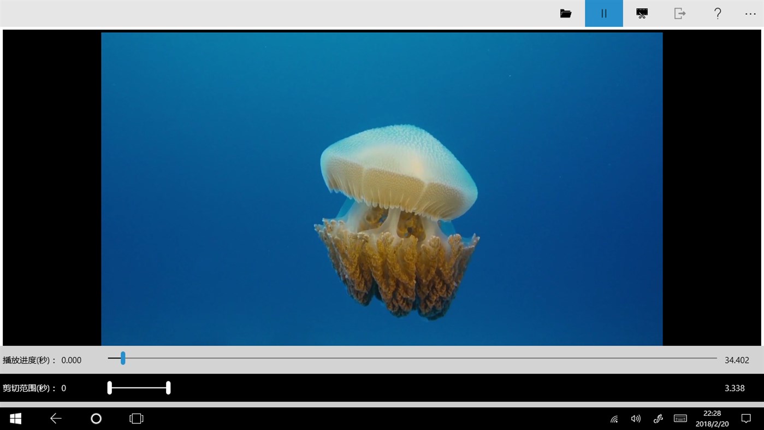Open the touch keyboard icon
The height and width of the screenshot is (430, 764).
(x=680, y=419)
